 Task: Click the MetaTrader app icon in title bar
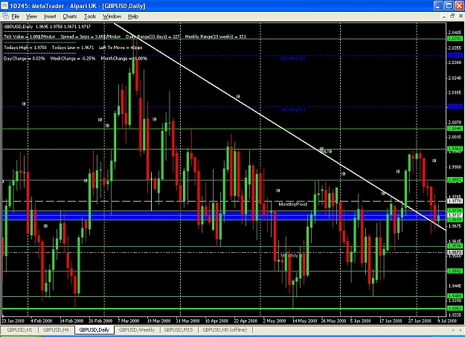4,6
